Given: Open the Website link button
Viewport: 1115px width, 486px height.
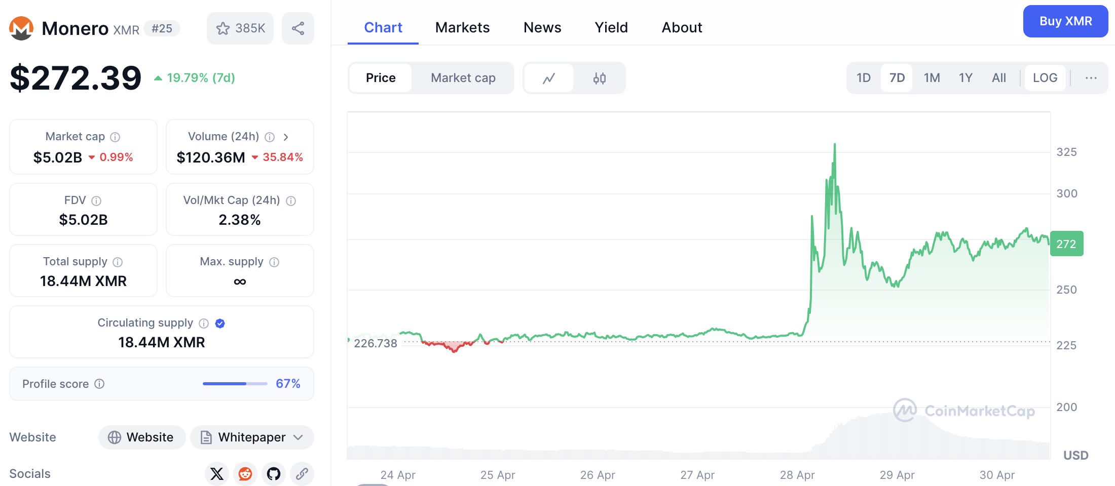Looking at the screenshot, I should (142, 437).
